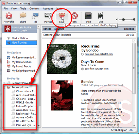Click the mute speaker icon by volume

point(117,20)
